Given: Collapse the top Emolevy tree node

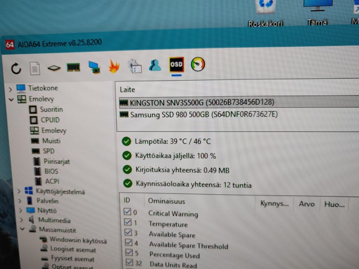Looking at the screenshot, I should pyautogui.click(x=11, y=100).
